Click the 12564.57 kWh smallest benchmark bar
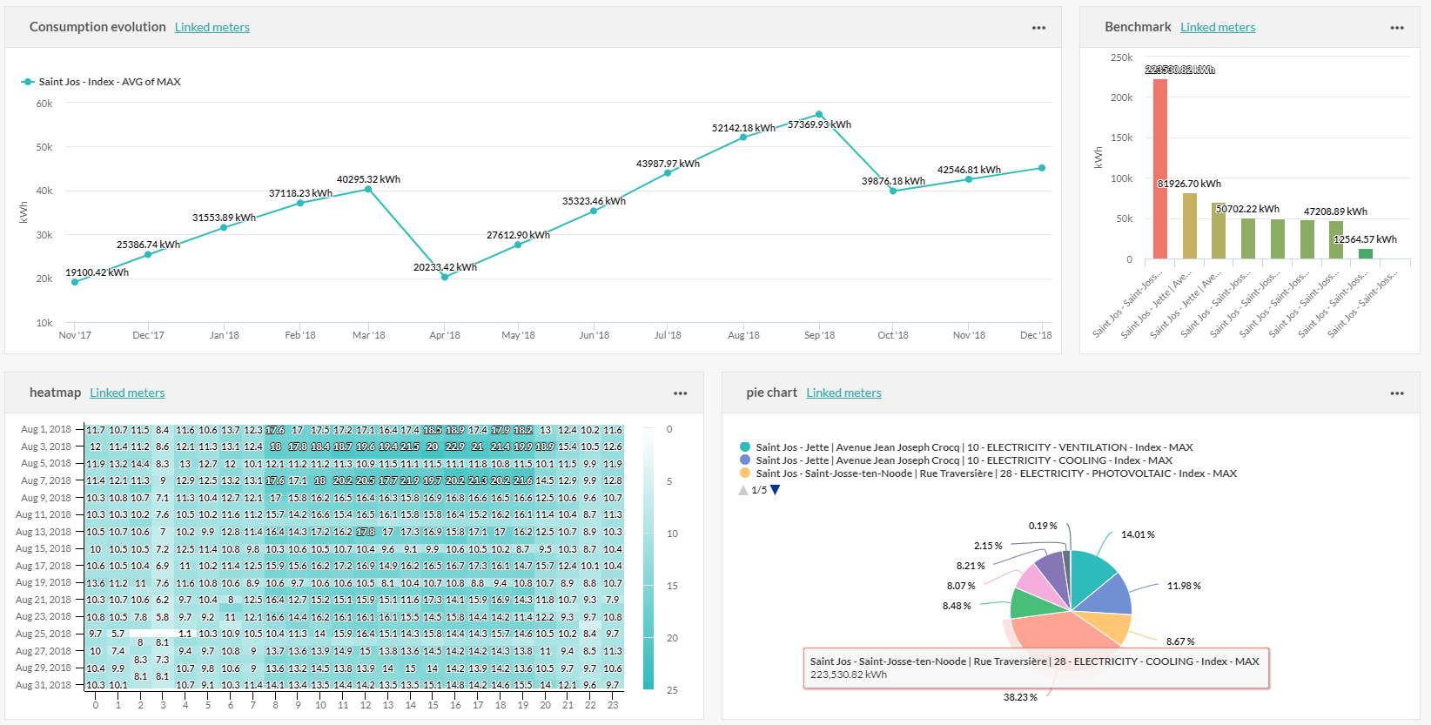 [x=1366, y=254]
